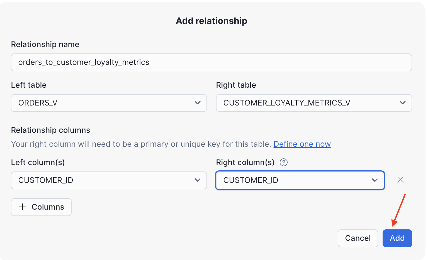The height and width of the screenshot is (260, 428).
Task: Click the Define one now link
Action: [302, 144]
